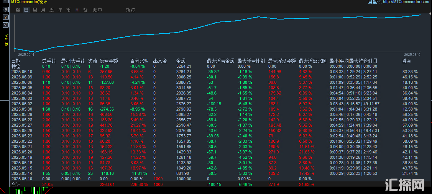Click the 日期 column header

[x=16, y=61]
